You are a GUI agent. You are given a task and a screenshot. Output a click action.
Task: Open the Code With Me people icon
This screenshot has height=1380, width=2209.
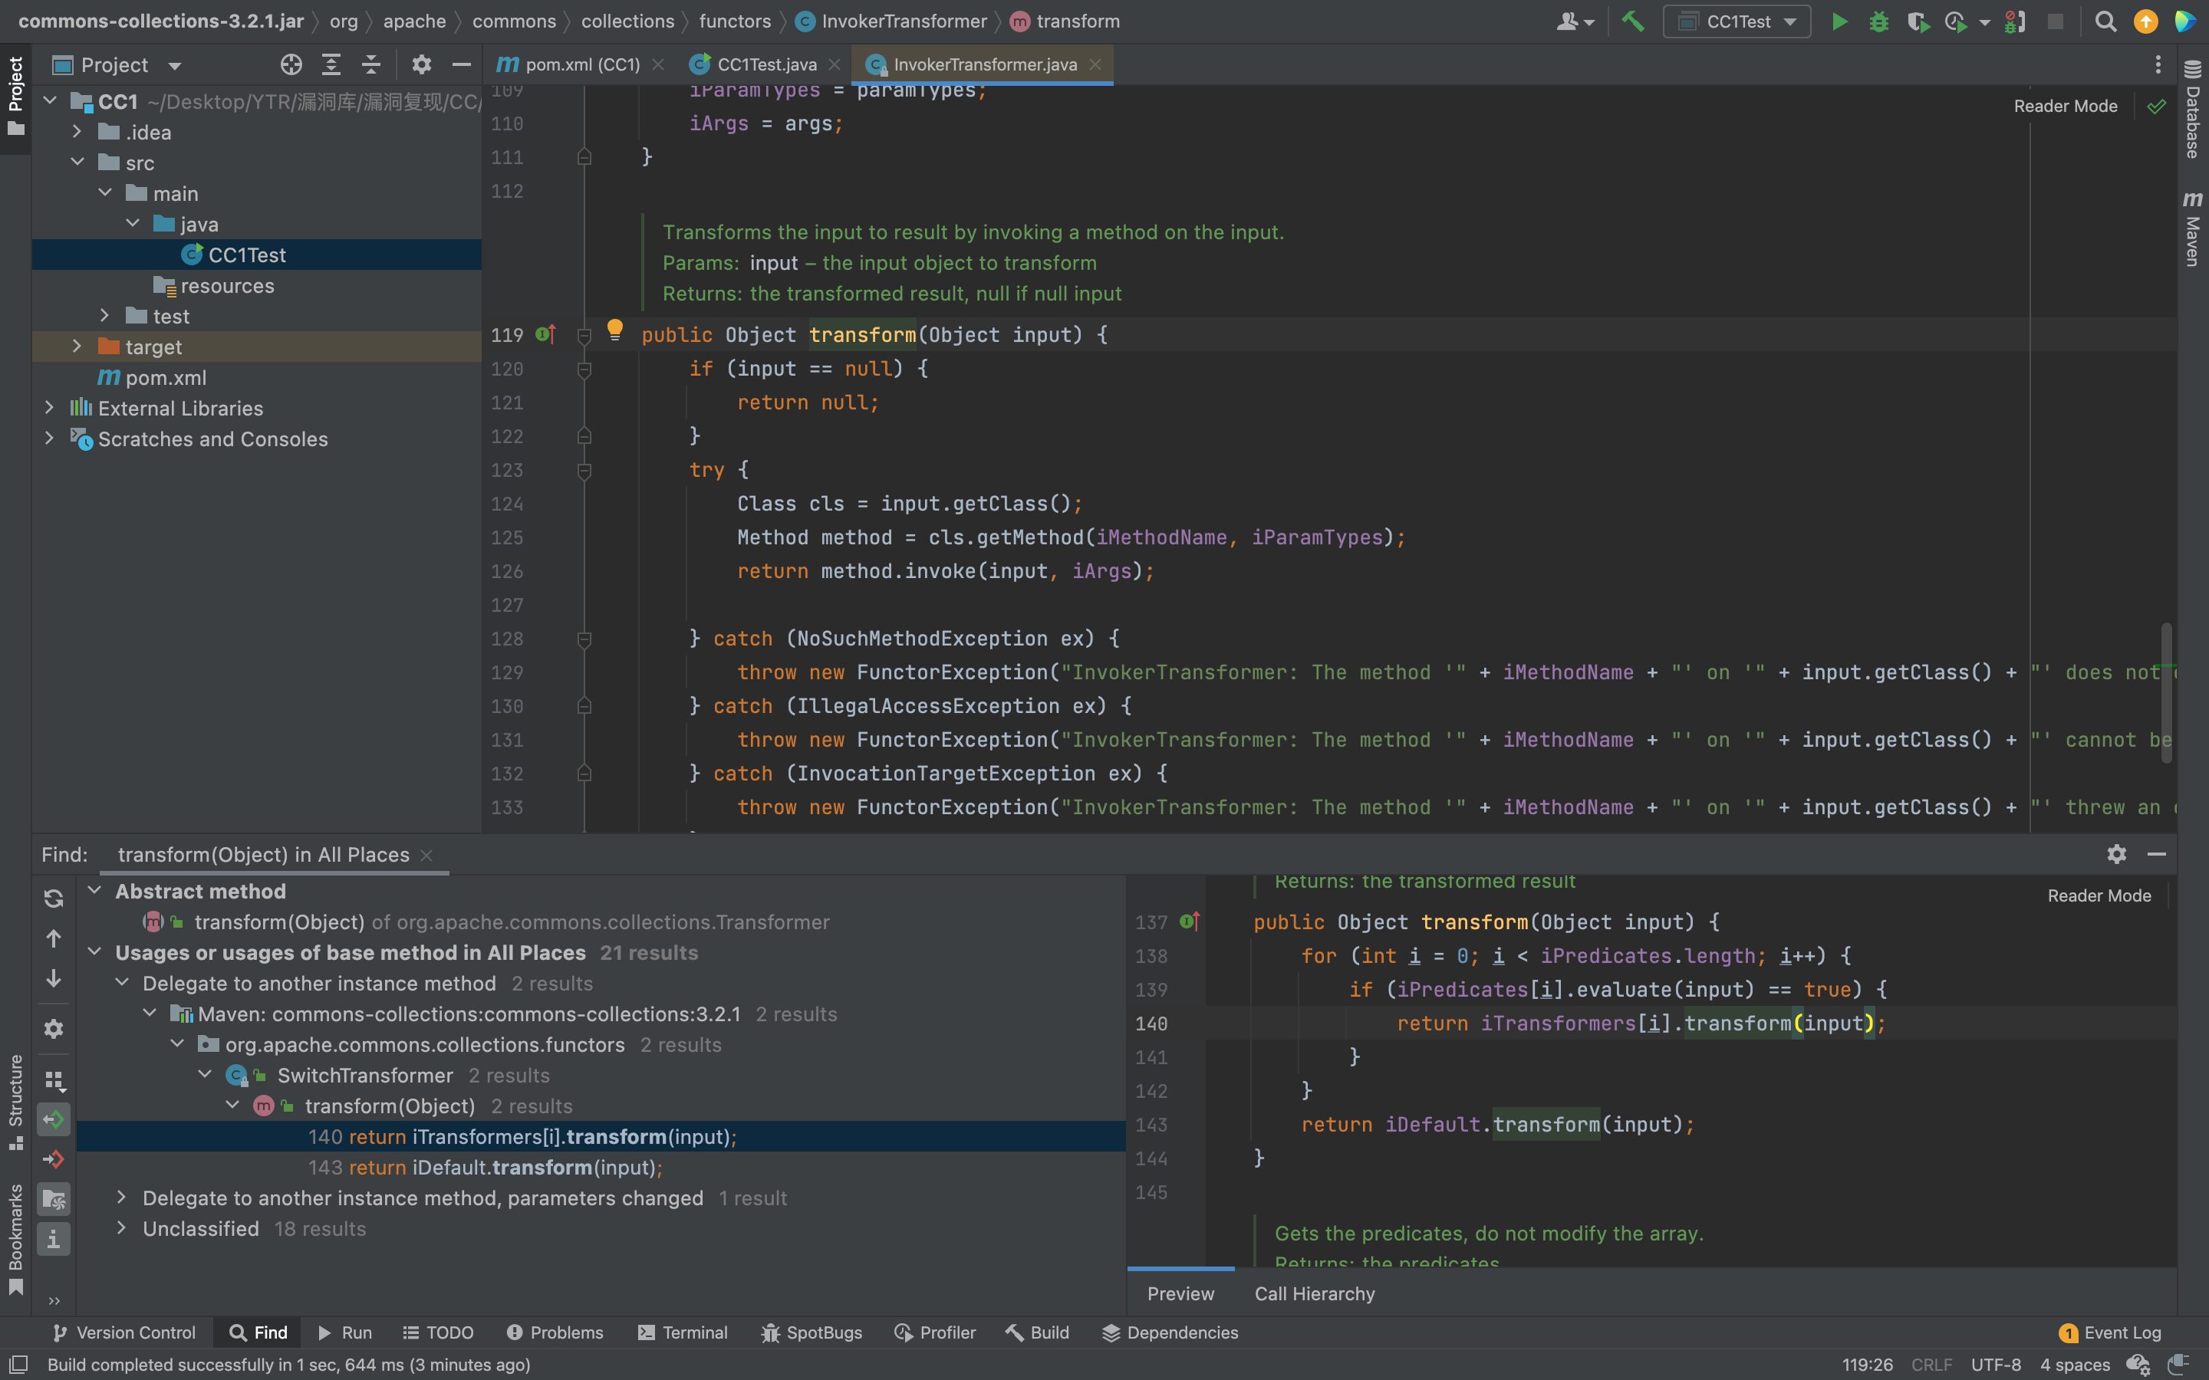click(1575, 21)
